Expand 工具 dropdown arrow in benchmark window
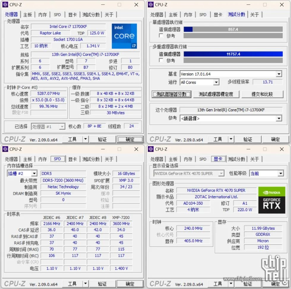 [x=231, y=139]
